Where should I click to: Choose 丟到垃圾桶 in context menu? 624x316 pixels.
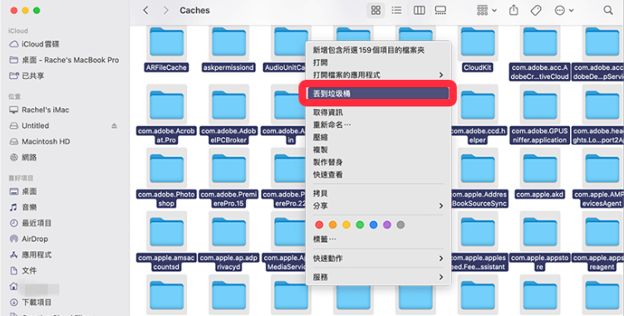click(378, 94)
